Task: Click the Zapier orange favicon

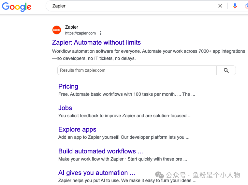Action: coord(57,30)
